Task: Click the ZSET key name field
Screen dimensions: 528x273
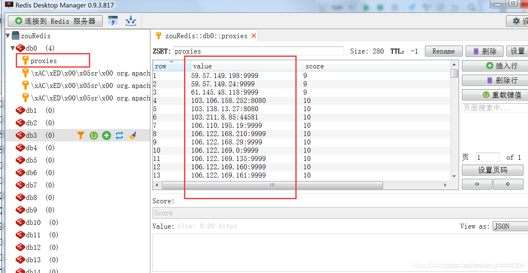Action: (258, 51)
